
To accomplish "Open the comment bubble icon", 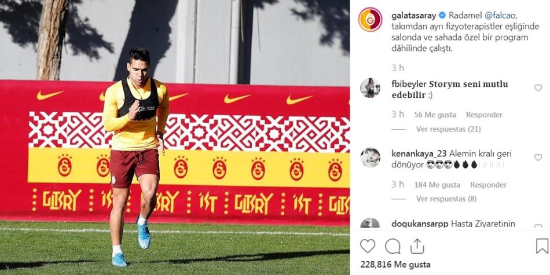I will (x=393, y=246).
